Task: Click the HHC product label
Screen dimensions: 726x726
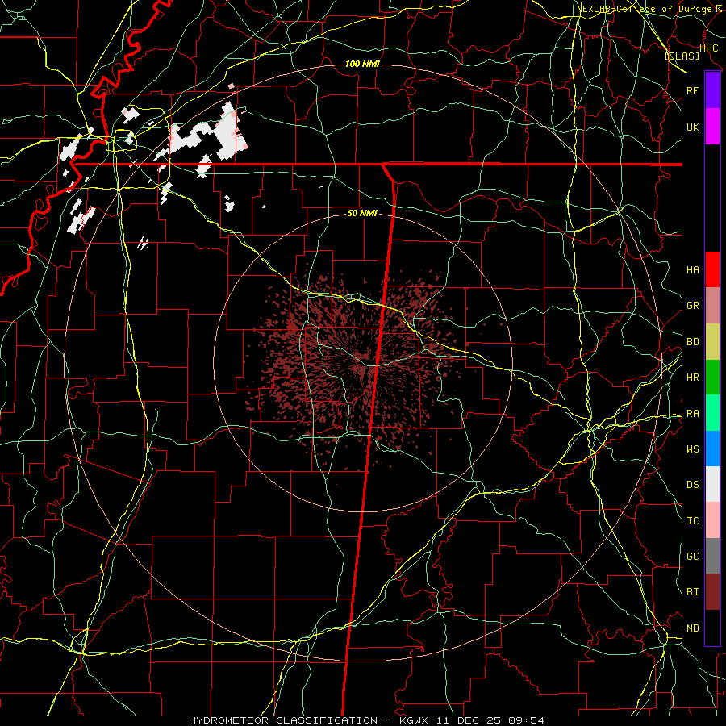Action: pos(708,48)
